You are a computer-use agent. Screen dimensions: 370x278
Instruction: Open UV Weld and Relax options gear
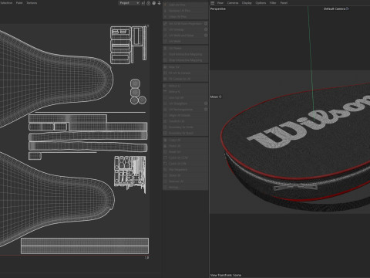[206, 36]
